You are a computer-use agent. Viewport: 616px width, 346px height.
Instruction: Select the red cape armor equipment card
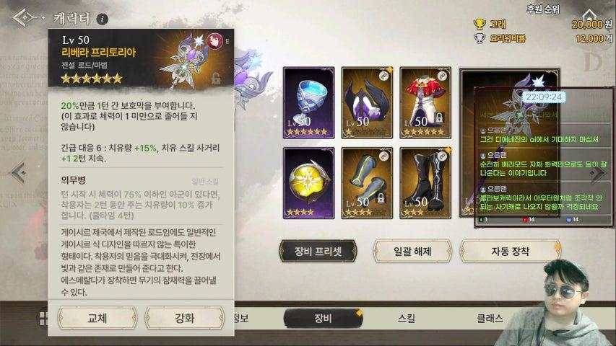click(425, 103)
